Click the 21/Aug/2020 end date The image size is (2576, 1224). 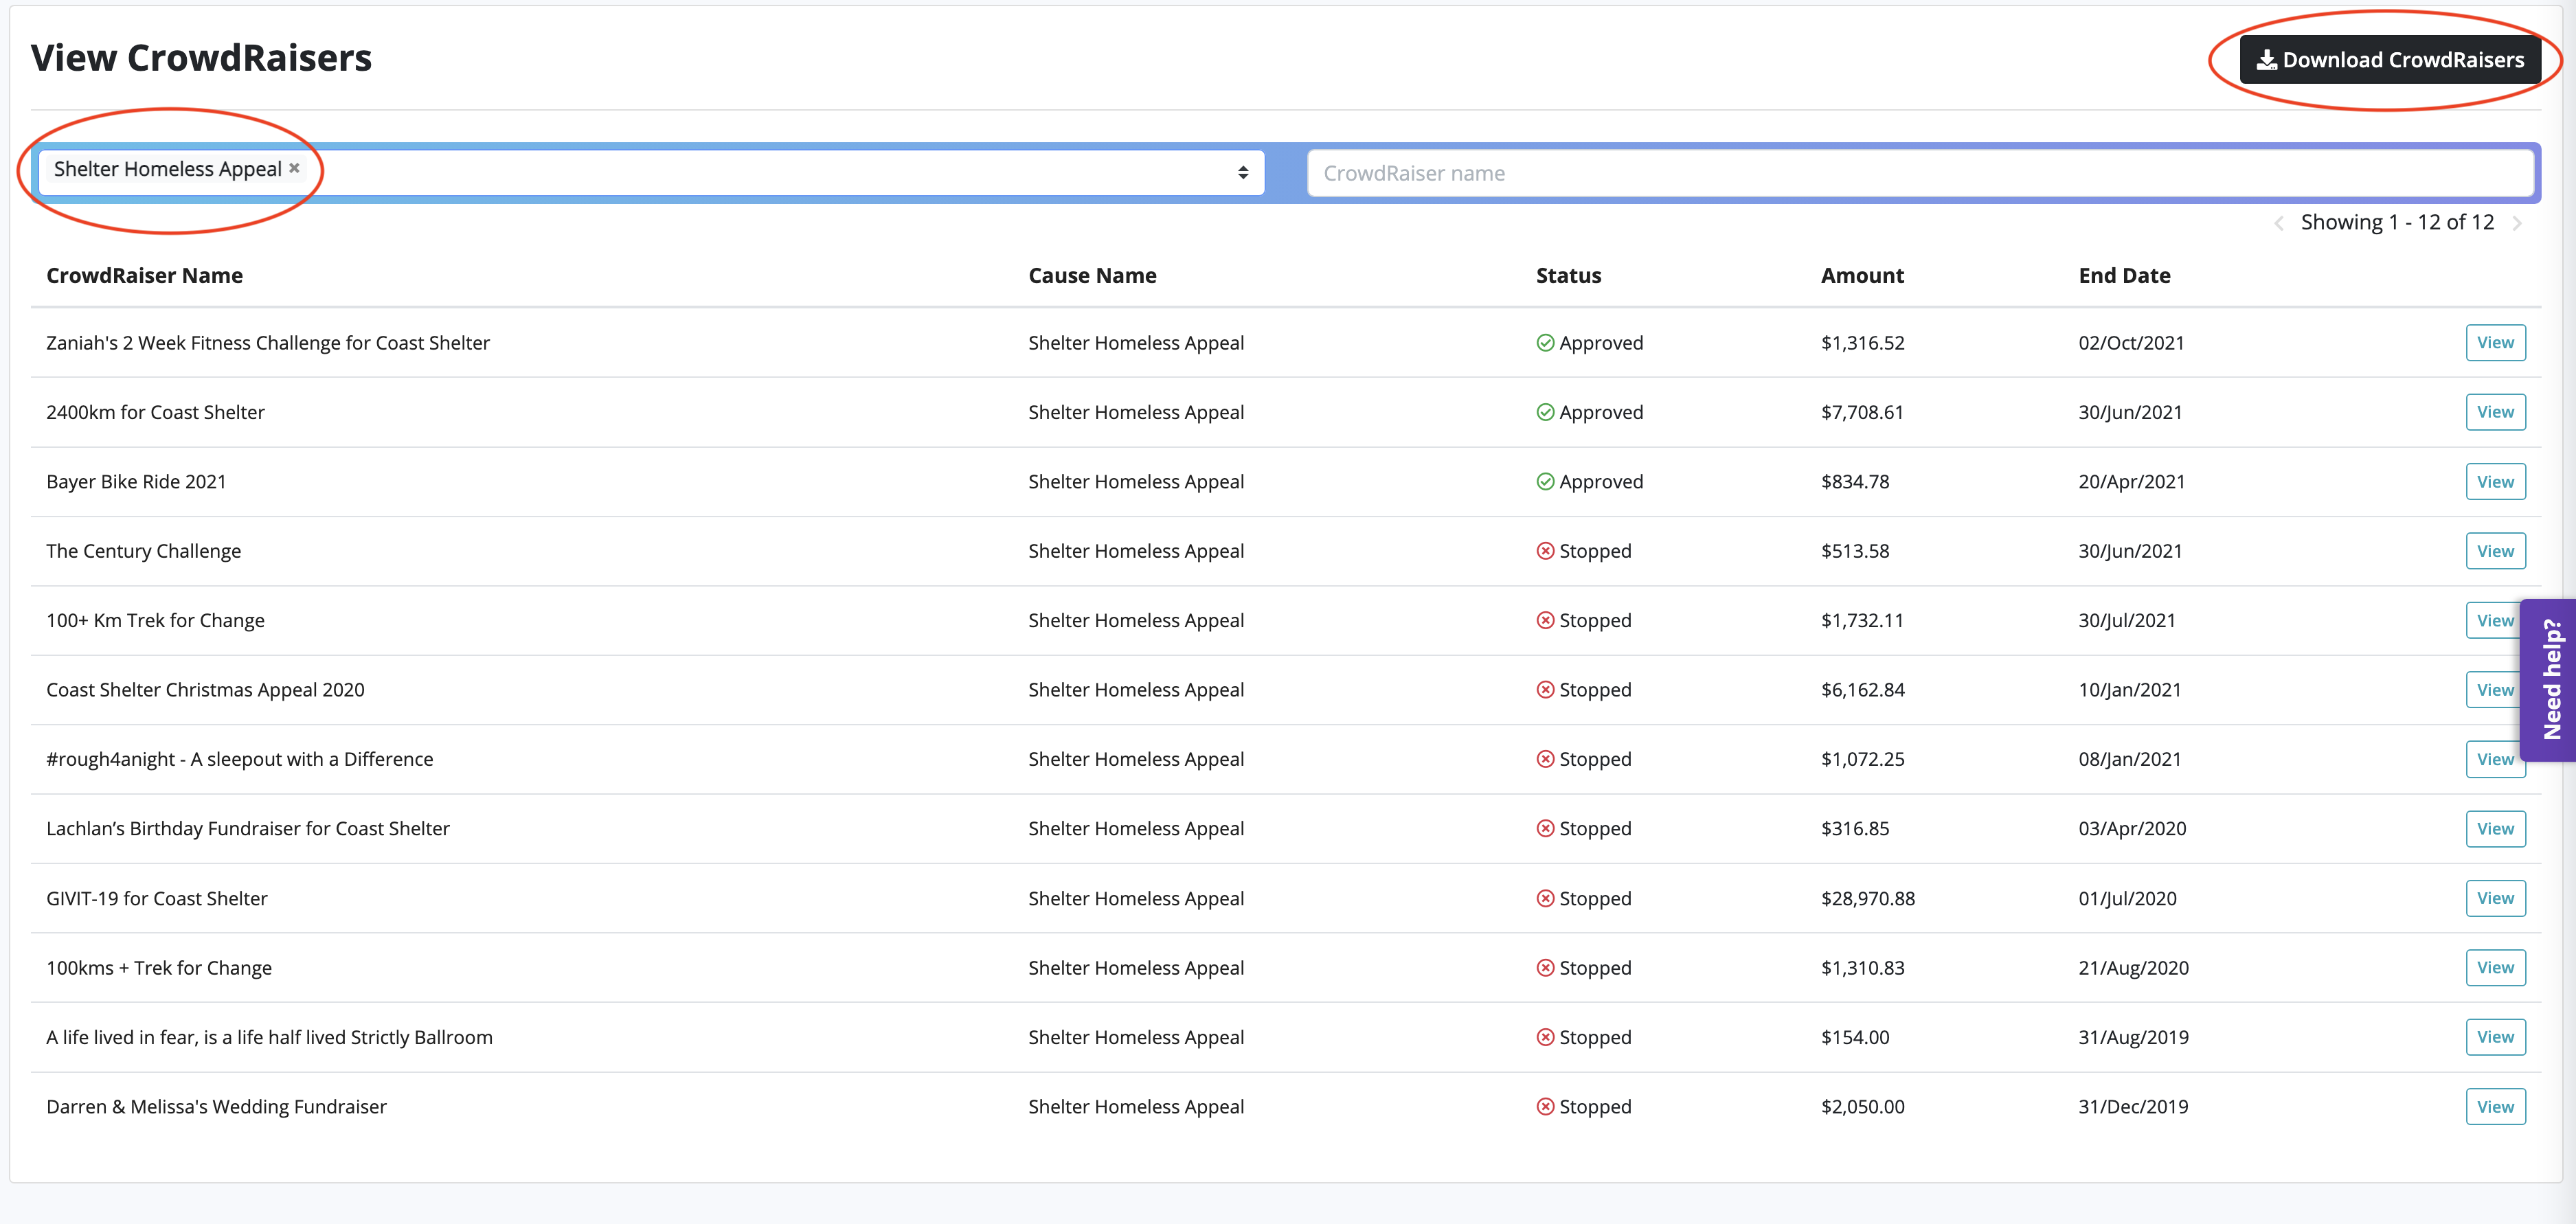point(2133,968)
